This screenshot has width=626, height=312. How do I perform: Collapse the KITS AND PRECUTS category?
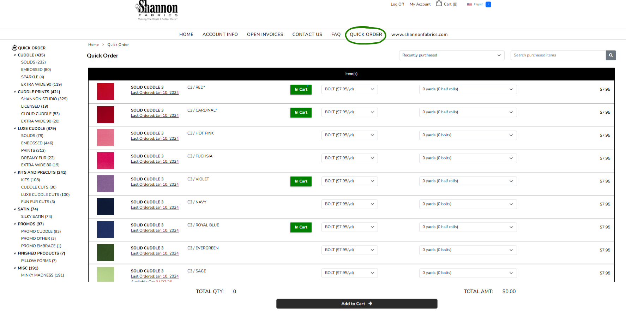point(14,173)
